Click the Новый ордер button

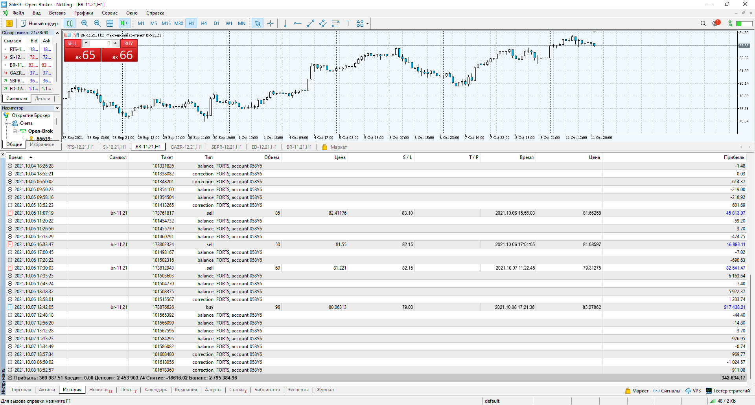point(39,24)
